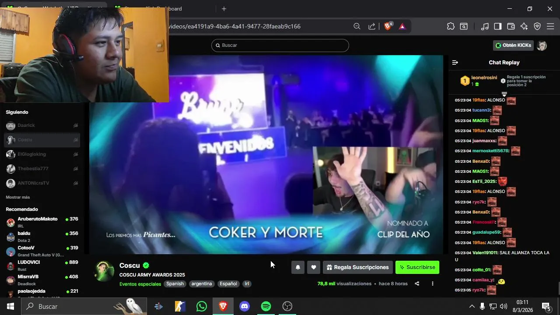
Task: Click the microphone tray icon
Action: click(x=483, y=306)
